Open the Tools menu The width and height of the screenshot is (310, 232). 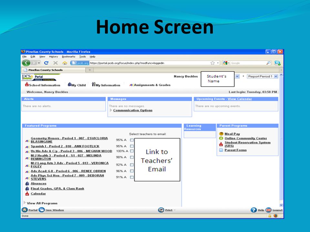coord(82,57)
